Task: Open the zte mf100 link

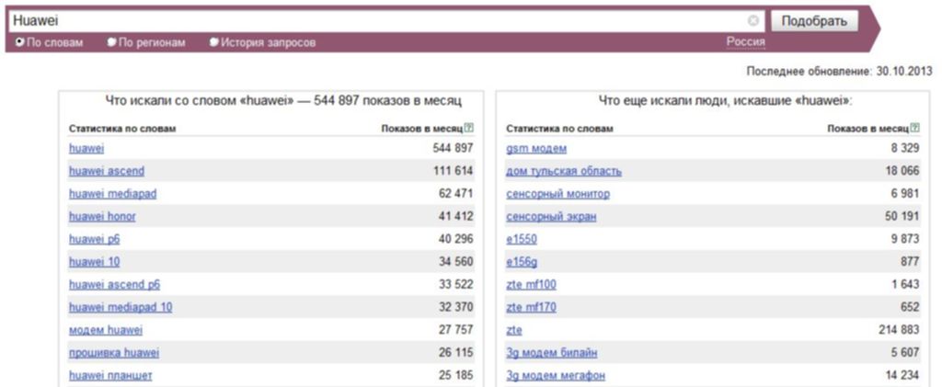Action: [531, 284]
